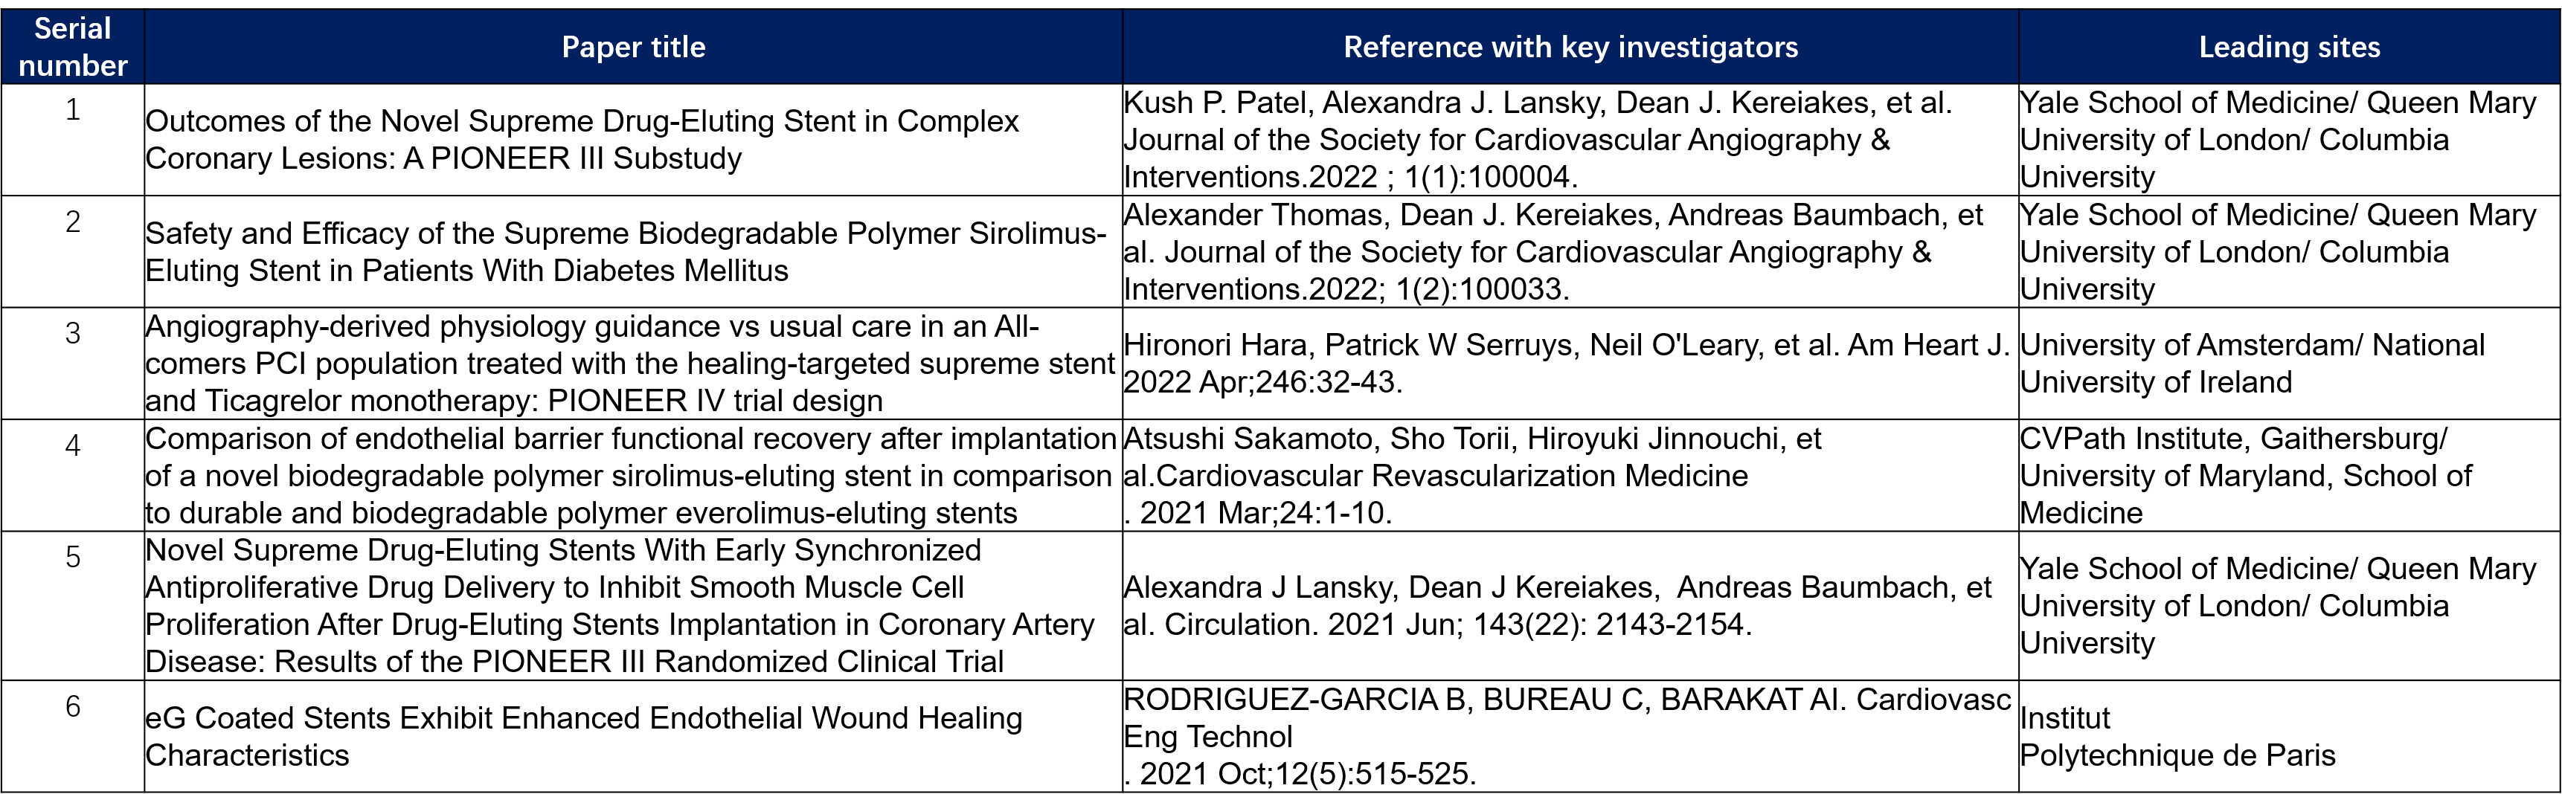Image resolution: width=2562 pixels, height=794 pixels.
Task: Click the Atsushi Sakamoto reference cell
Action: [1472, 476]
